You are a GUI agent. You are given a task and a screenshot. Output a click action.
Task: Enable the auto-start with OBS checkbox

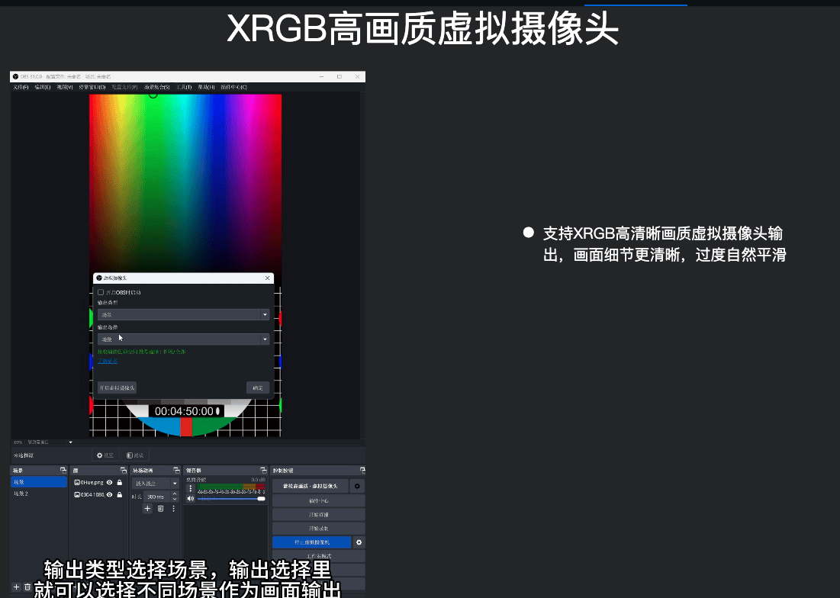[x=101, y=292]
